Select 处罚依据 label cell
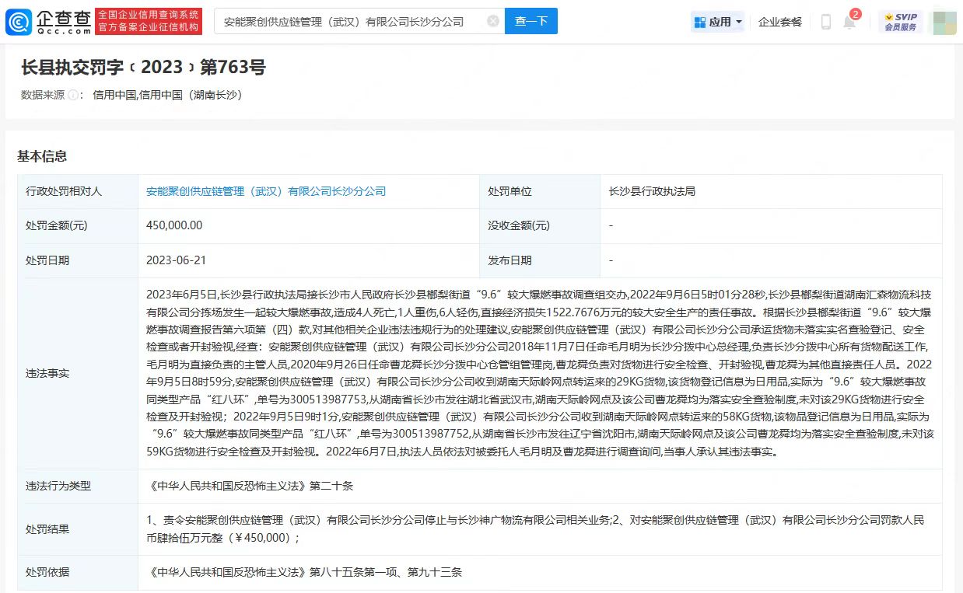The height and width of the screenshot is (593, 963). (78, 572)
